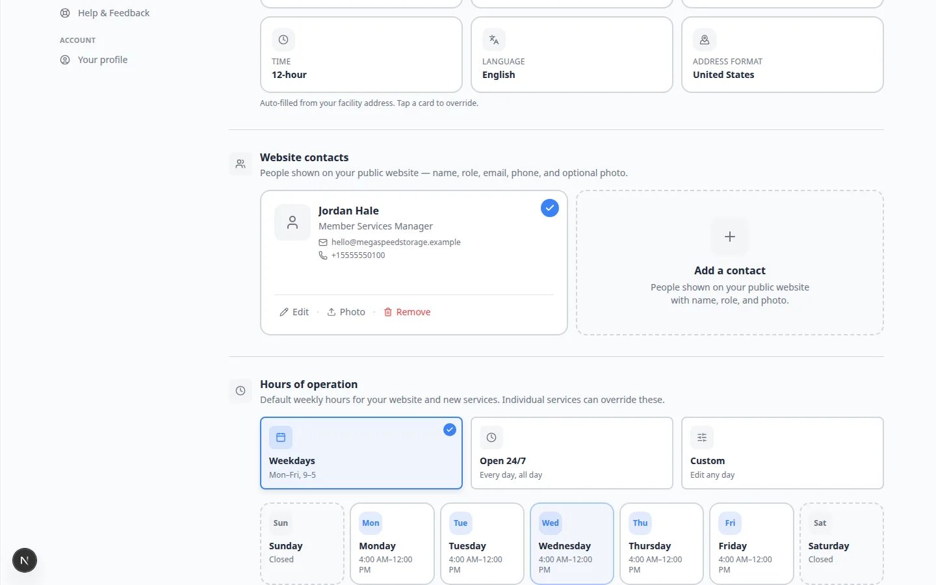The width and height of the screenshot is (936, 585).
Task: Open the Language English card
Action: (x=572, y=55)
